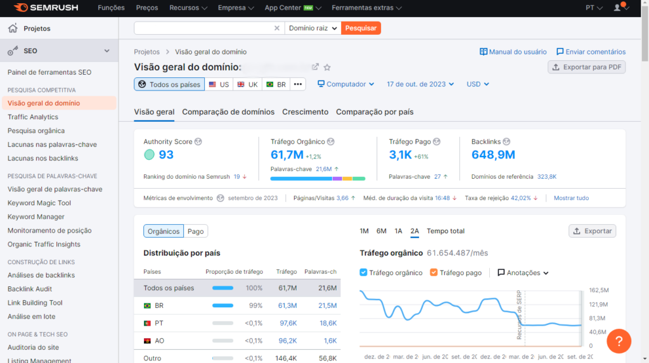The width and height of the screenshot is (649, 363).
Task: Open Recursos menu
Action: [x=188, y=8]
